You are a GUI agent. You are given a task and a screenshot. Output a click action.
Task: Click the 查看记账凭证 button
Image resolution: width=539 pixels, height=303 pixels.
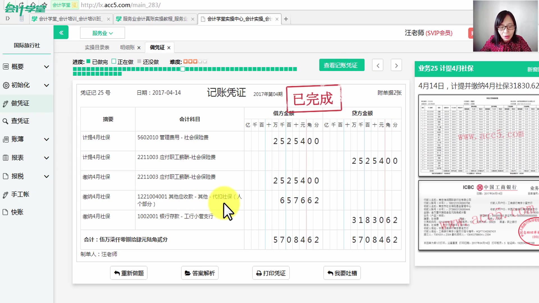coord(341,65)
